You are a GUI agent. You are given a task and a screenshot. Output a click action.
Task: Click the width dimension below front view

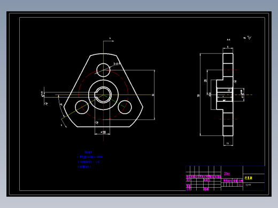103,132
